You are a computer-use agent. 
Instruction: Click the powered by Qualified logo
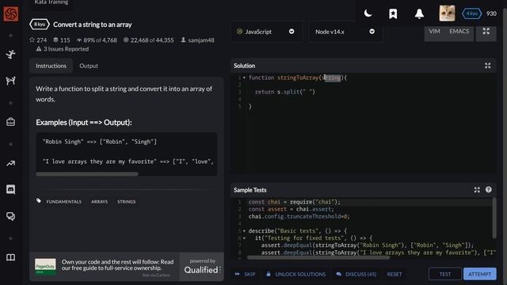coord(202,266)
